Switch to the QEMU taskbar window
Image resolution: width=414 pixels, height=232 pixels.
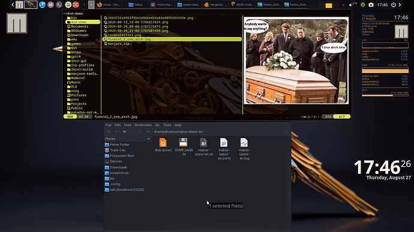242,5
